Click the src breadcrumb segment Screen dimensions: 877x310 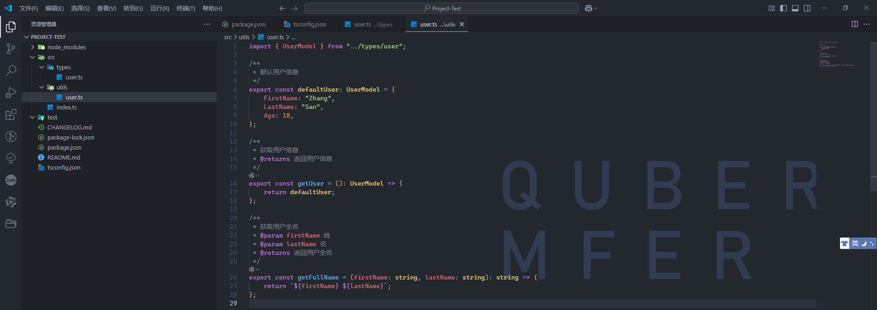click(228, 37)
